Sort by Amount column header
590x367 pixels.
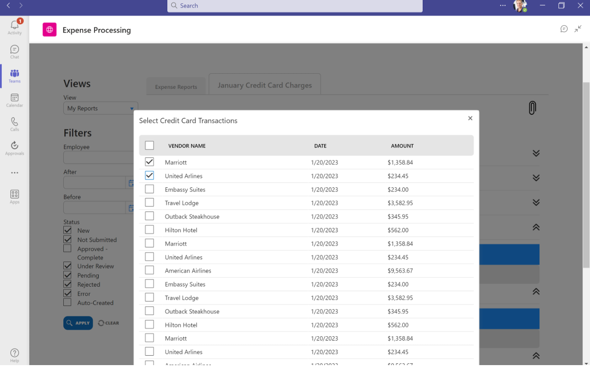[x=402, y=146]
